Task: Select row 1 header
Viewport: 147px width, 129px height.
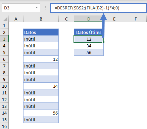Action: [x=4, y=26]
